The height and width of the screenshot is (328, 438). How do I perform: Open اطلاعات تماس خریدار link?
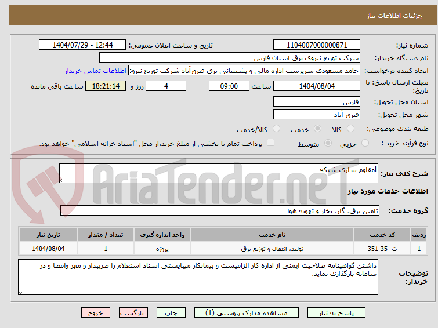pos(96,71)
